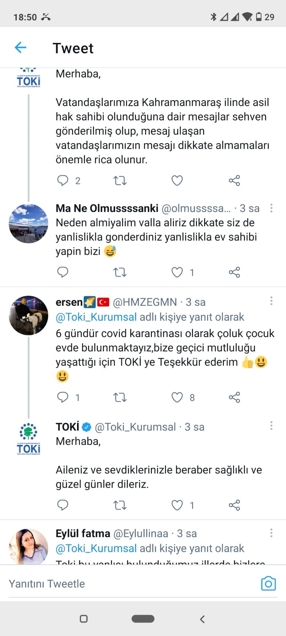Open three-dot menu on ersen's tweet
This screenshot has width=286, height=636.
[x=271, y=301]
